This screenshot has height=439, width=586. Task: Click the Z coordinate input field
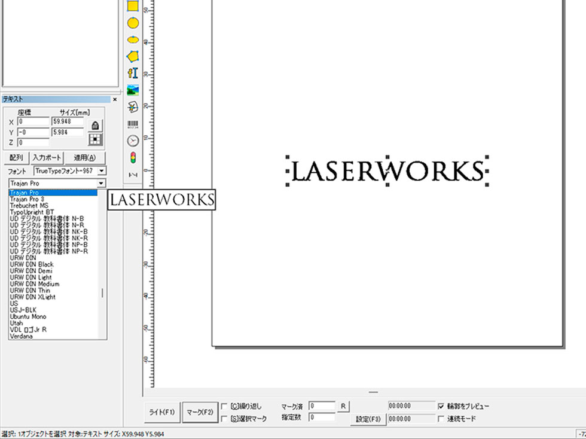[x=33, y=142]
